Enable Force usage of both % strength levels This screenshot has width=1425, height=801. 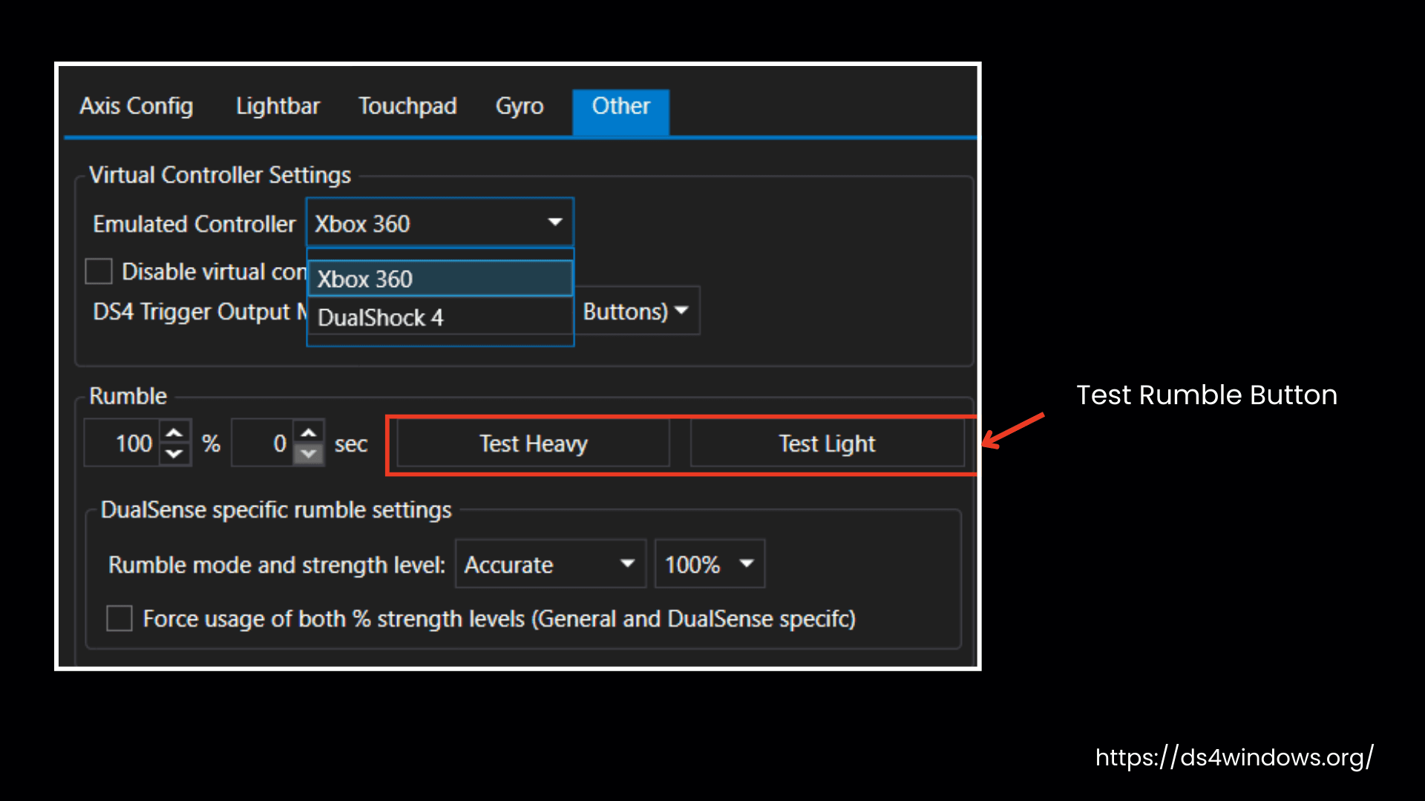click(119, 618)
